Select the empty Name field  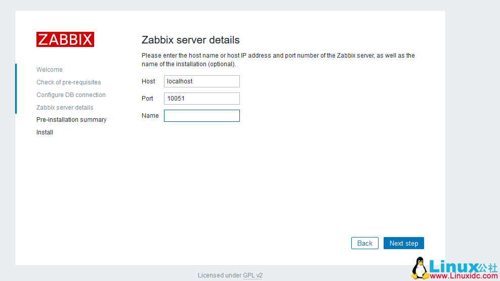202,116
